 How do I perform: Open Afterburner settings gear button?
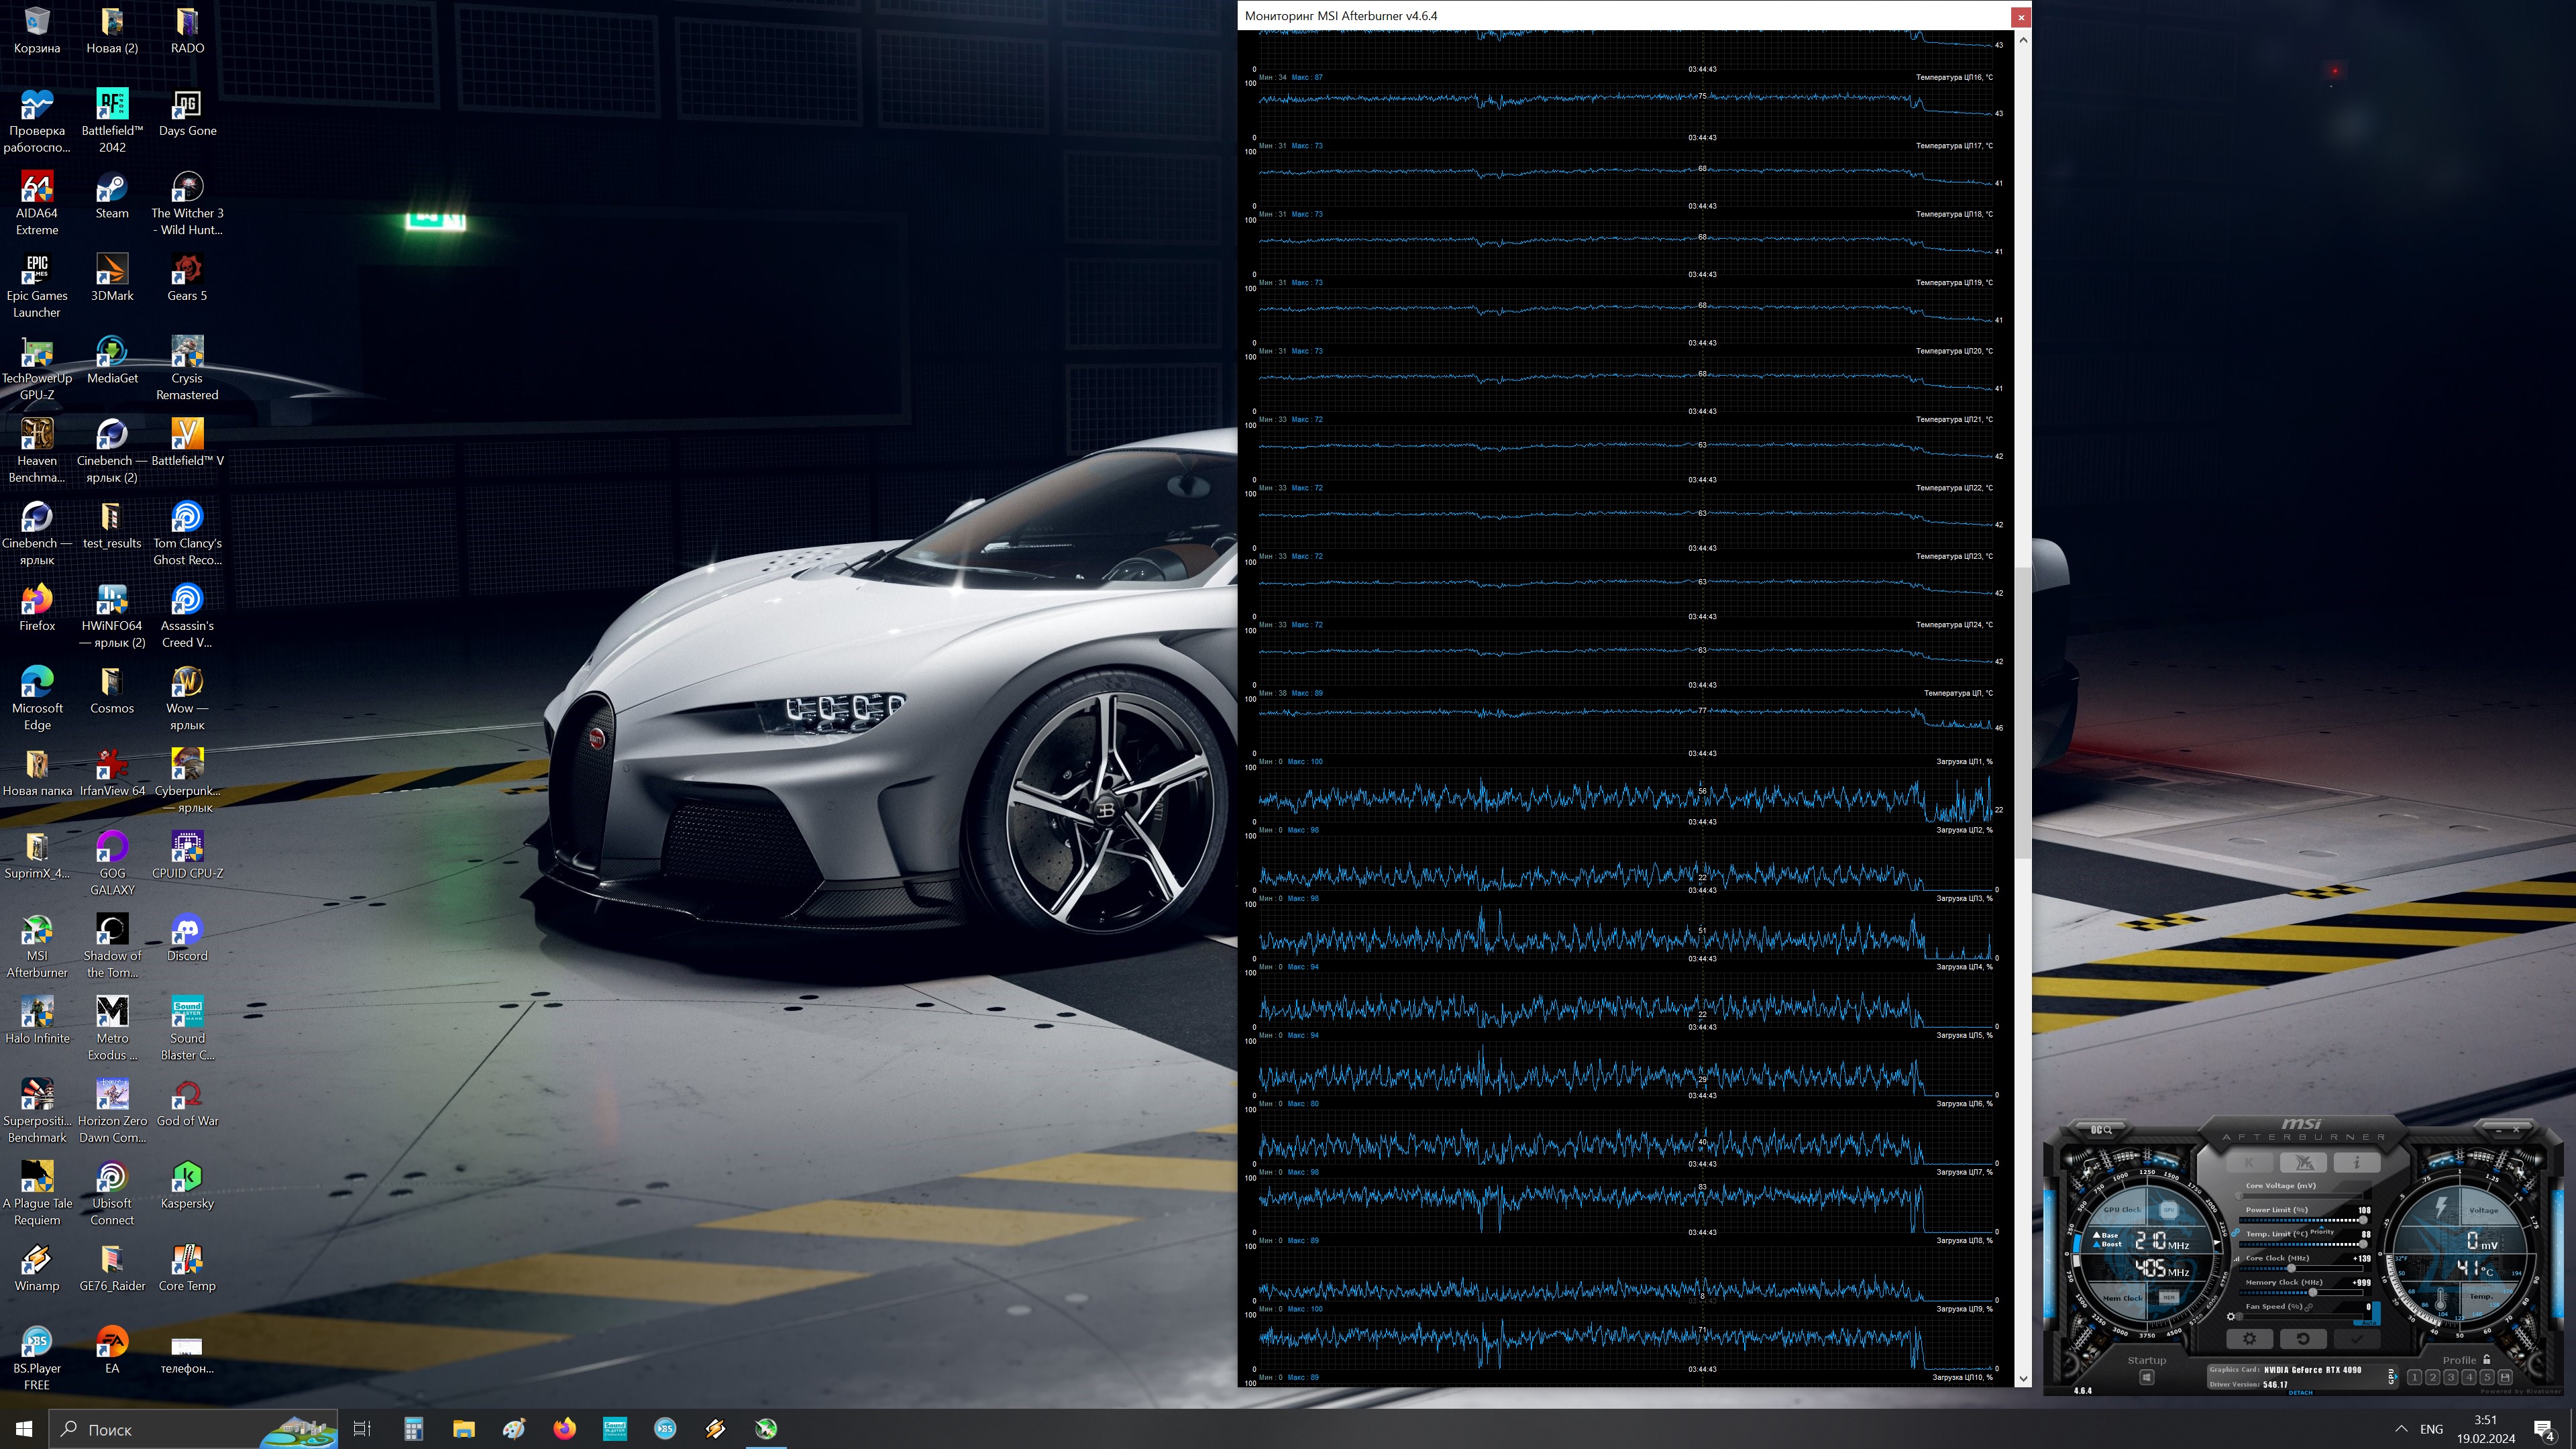pos(2250,1339)
